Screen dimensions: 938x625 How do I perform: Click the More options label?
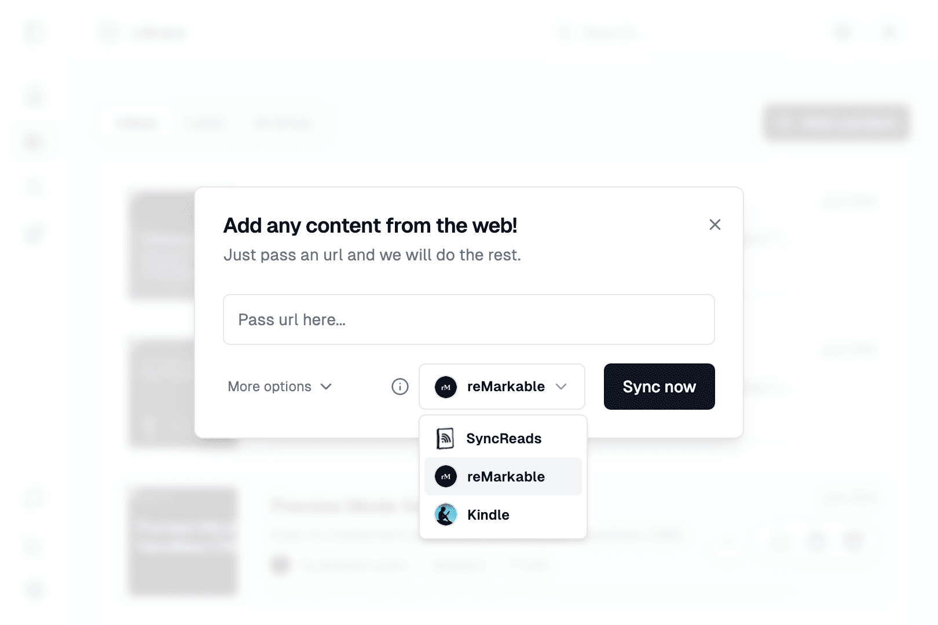[269, 387]
